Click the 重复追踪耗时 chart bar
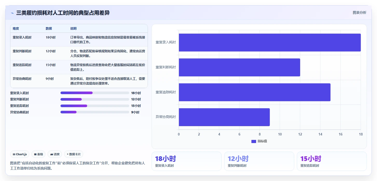The width and height of the screenshot is (377, 181). [255, 92]
